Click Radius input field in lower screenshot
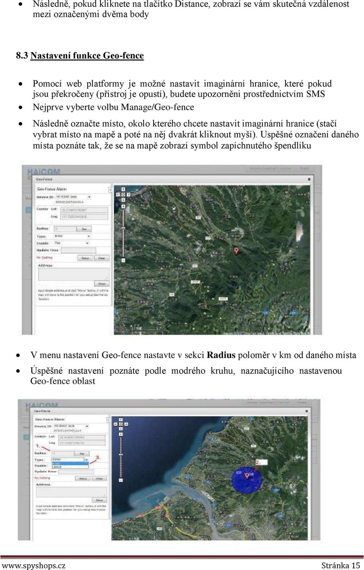The image size is (364, 570). click(63, 454)
